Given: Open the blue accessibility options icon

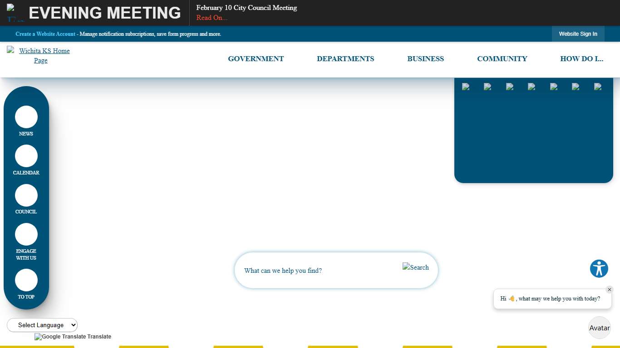Looking at the screenshot, I should click(x=599, y=269).
